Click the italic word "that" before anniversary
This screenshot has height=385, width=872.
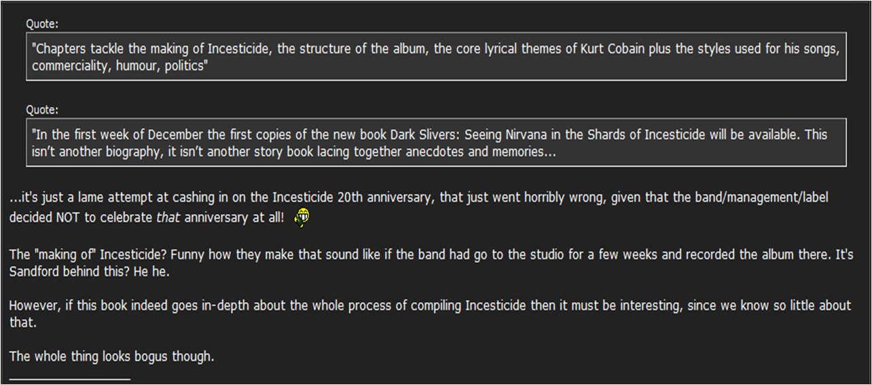click(x=168, y=217)
